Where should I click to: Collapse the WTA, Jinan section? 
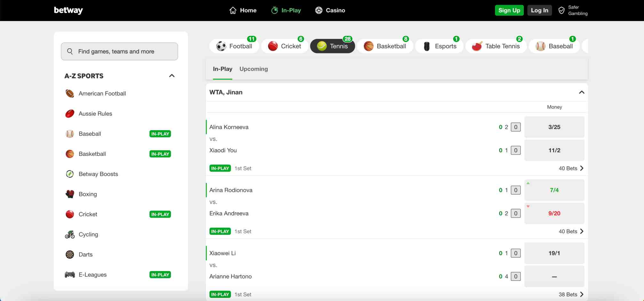pyautogui.click(x=581, y=92)
